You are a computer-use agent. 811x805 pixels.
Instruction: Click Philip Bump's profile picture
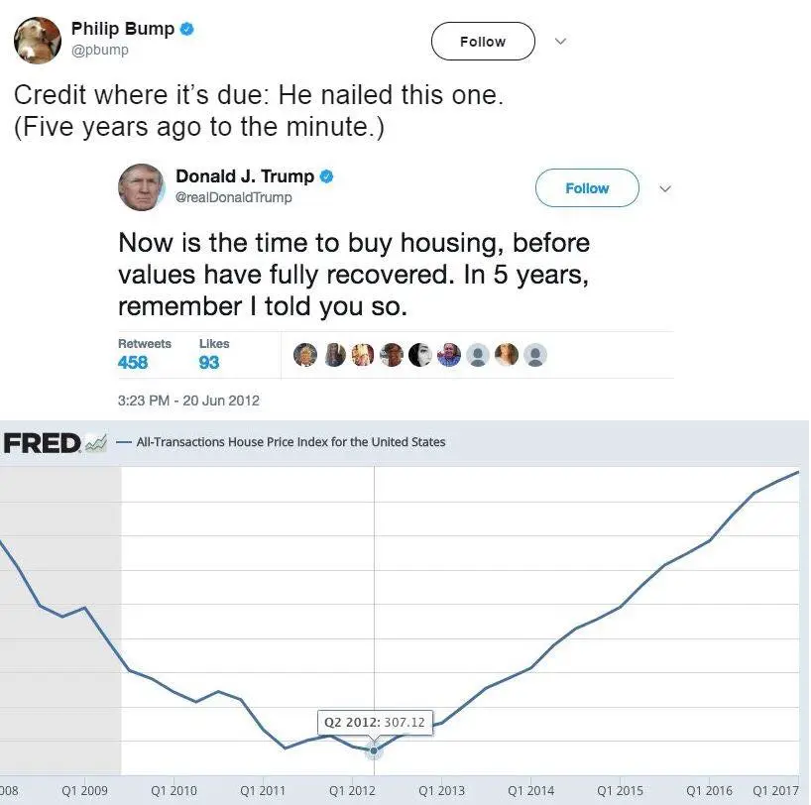pyautogui.click(x=37, y=42)
